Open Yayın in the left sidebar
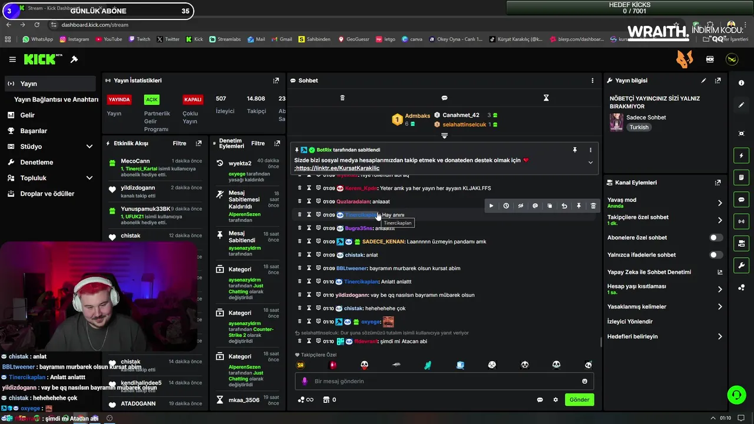This screenshot has height=424, width=754. click(x=50, y=84)
